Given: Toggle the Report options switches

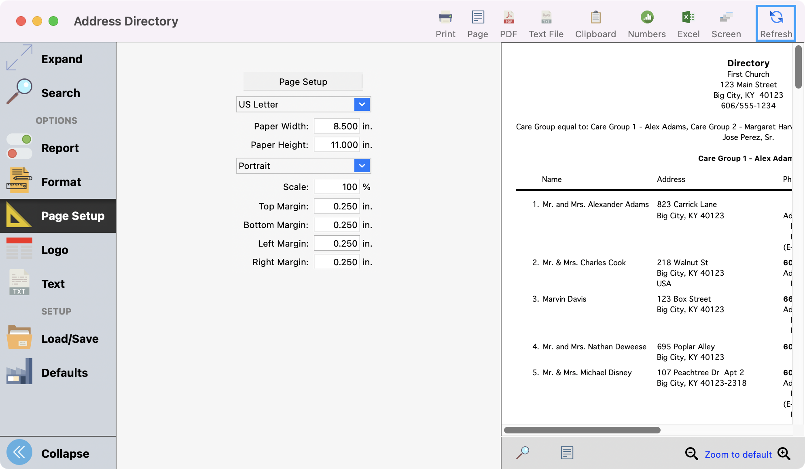Looking at the screenshot, I should pyautogui.click(x=19, y=146).
